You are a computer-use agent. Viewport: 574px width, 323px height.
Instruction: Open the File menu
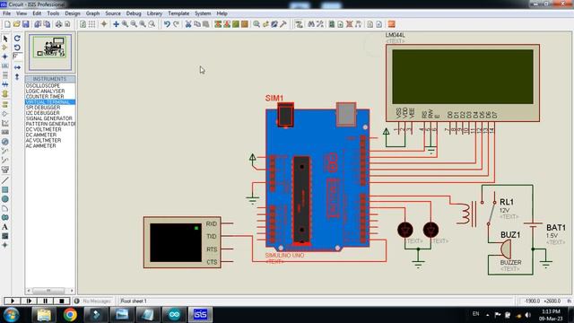(x=6, y=13)
